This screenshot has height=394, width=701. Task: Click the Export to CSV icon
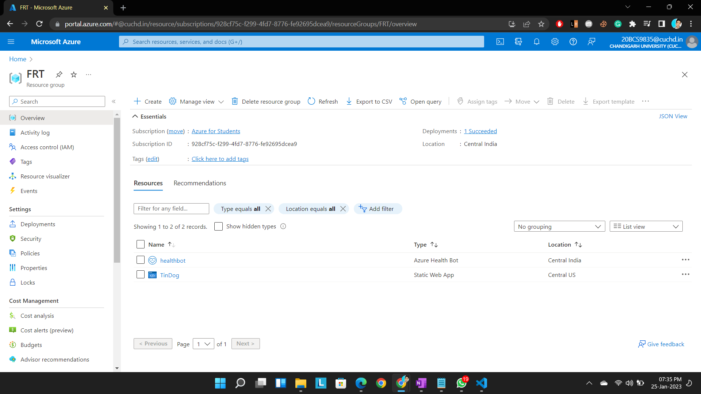coord(349,101)
